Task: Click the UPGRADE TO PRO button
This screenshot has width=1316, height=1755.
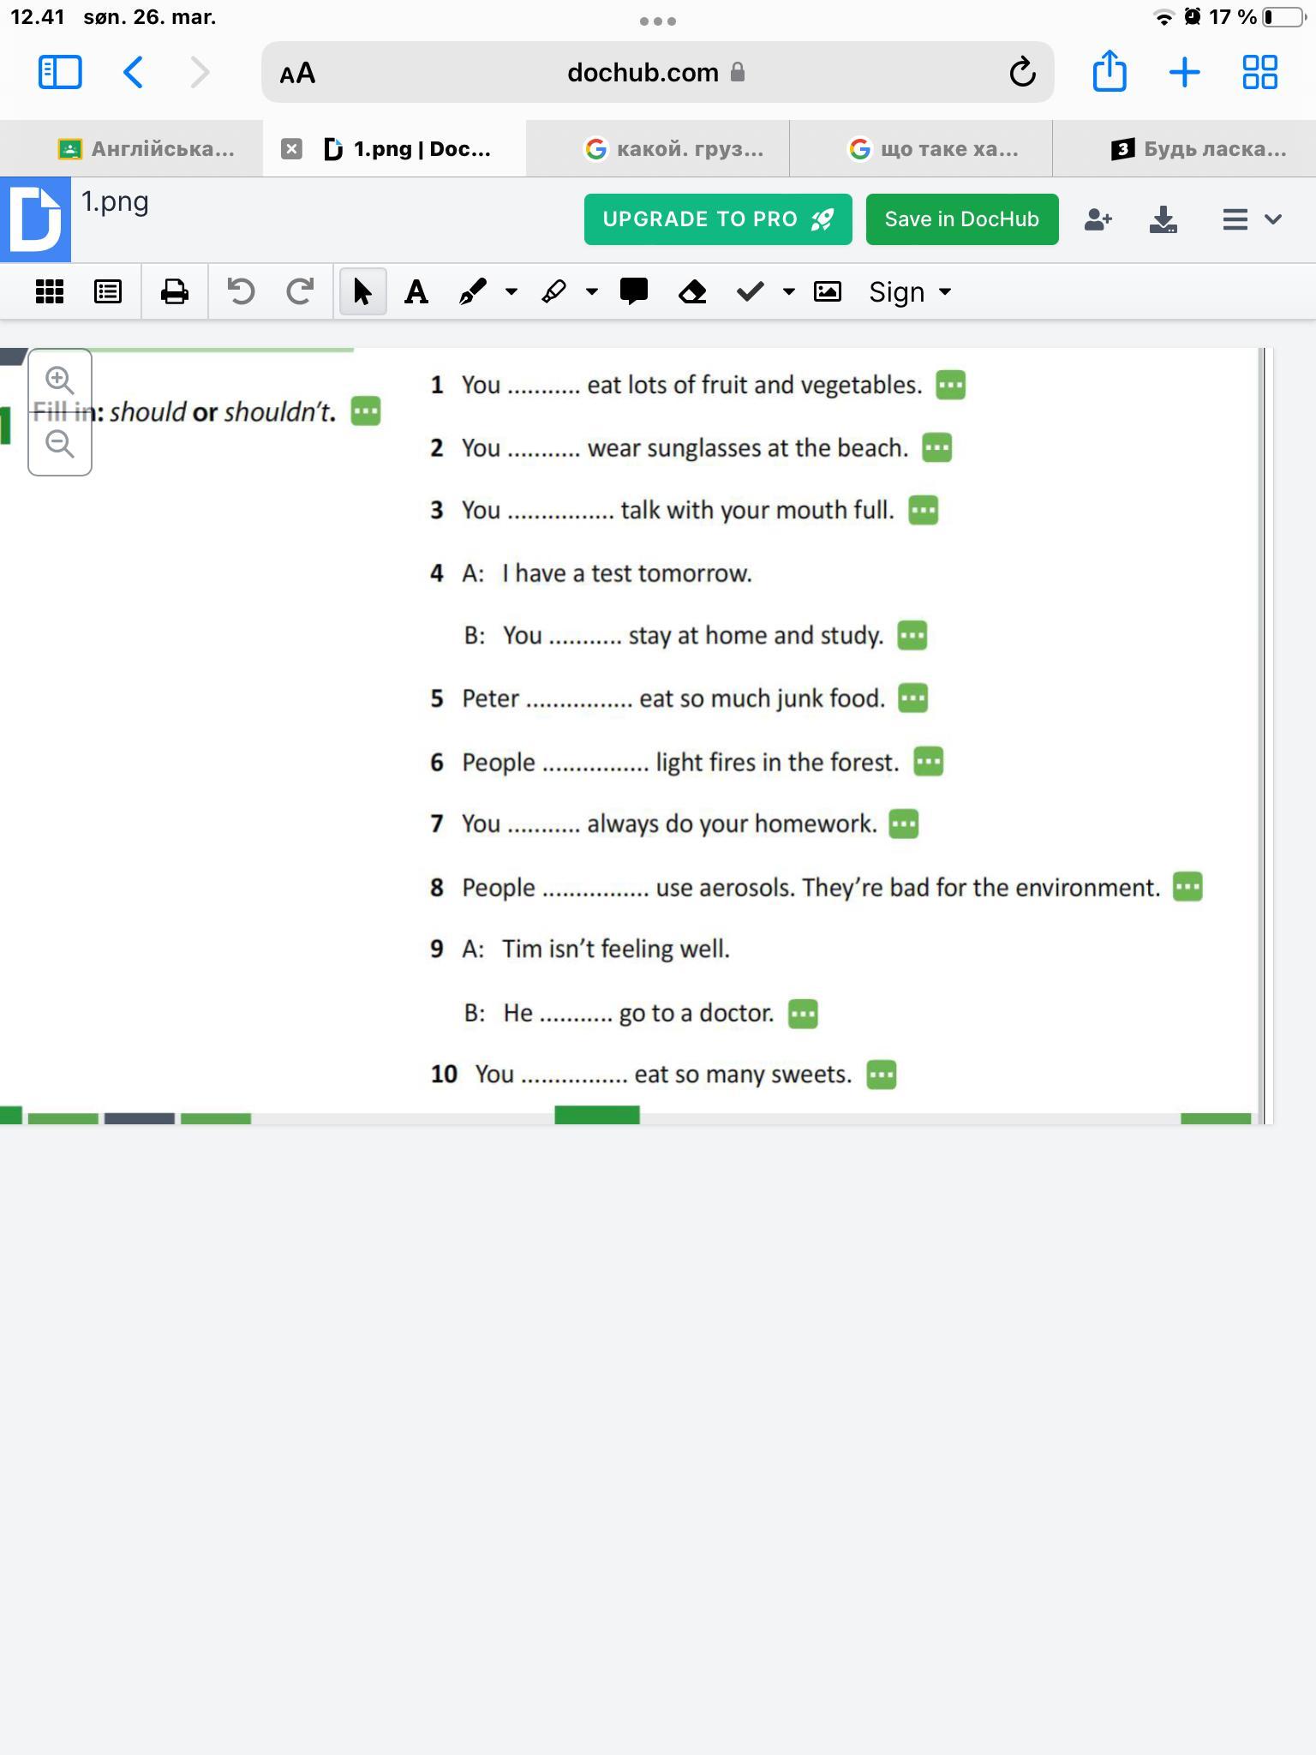Action: 718,219
